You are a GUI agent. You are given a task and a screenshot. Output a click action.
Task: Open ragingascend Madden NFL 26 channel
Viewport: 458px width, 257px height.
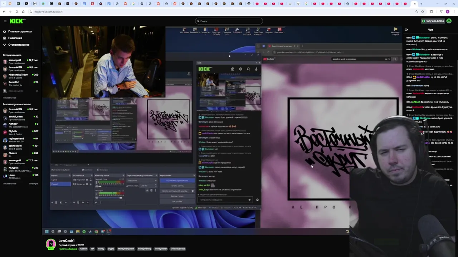pyautogui.click(x=21, y=140)
